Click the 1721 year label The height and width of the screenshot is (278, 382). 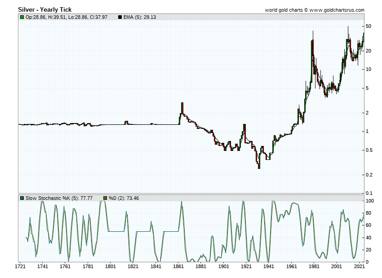[x=20, y=266]
